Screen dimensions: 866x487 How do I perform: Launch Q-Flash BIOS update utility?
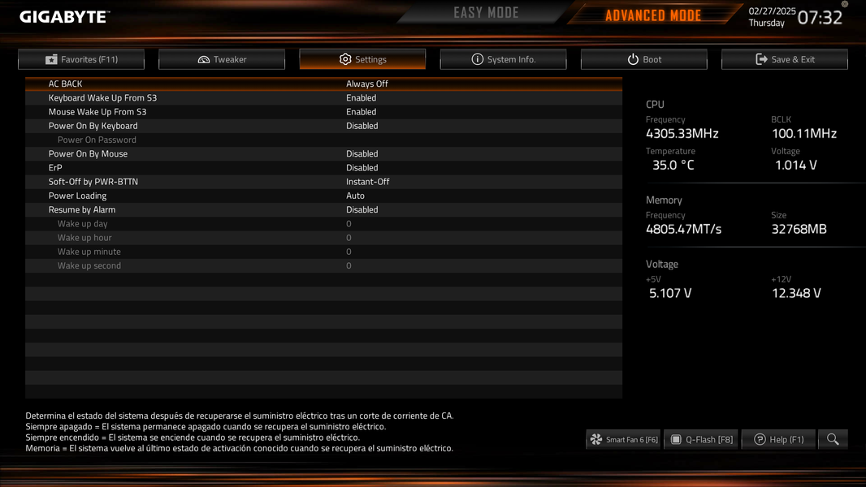pyautogui.click(x=701, y=440)
